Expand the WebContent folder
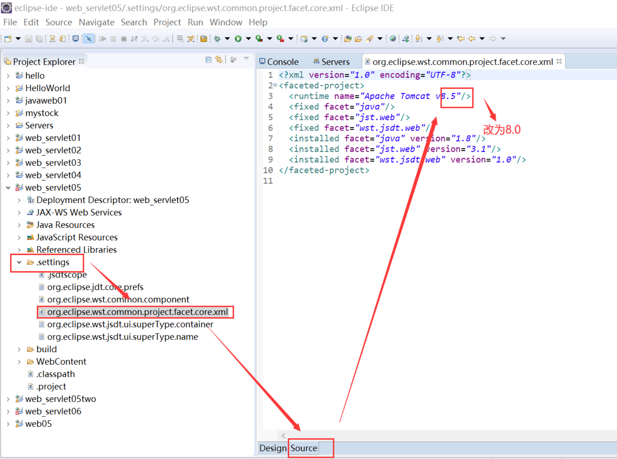 click(19, 362)
